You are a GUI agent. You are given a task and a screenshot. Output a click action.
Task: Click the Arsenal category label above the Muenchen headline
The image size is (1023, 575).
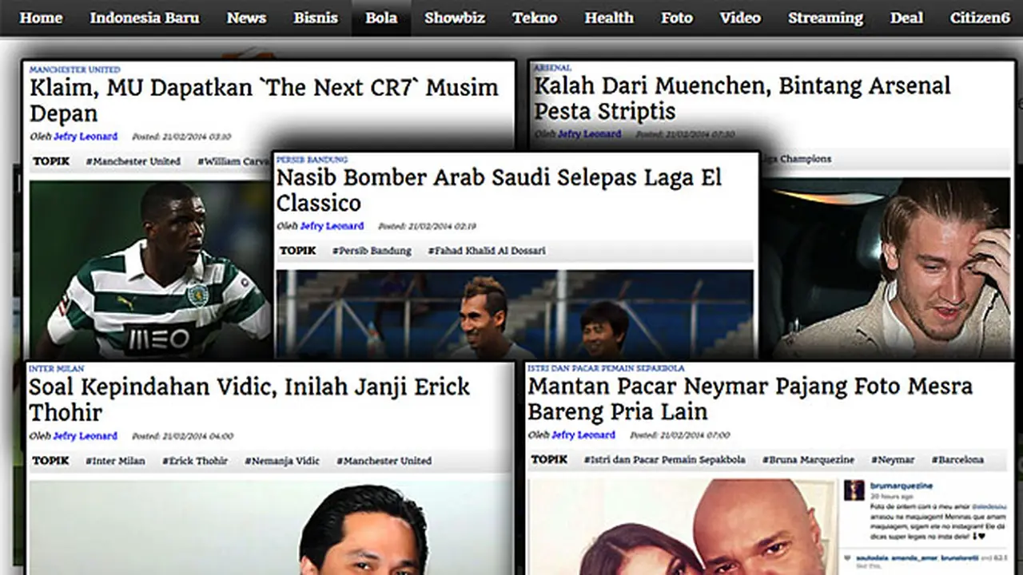point(552,69)
